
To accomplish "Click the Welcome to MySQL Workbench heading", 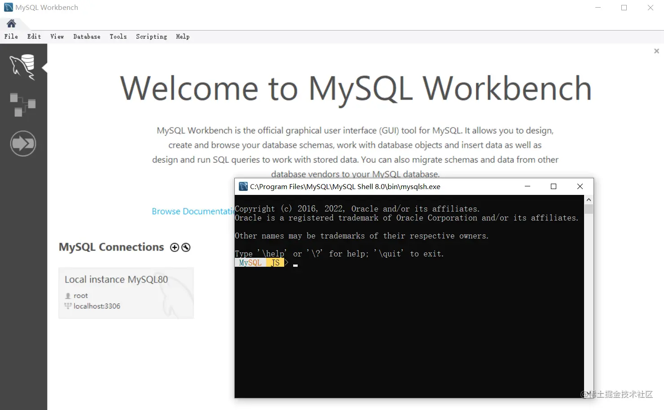I will (356, 88).
